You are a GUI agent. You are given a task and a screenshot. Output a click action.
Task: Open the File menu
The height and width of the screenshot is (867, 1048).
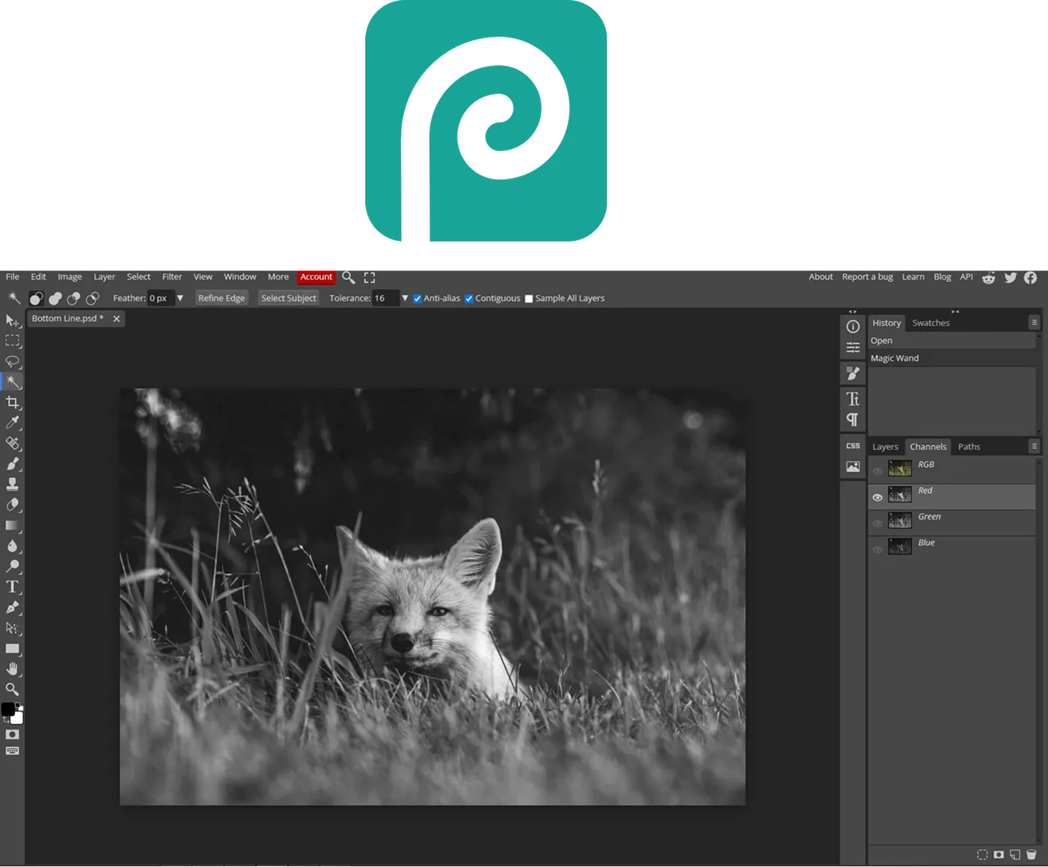(13, 277)
